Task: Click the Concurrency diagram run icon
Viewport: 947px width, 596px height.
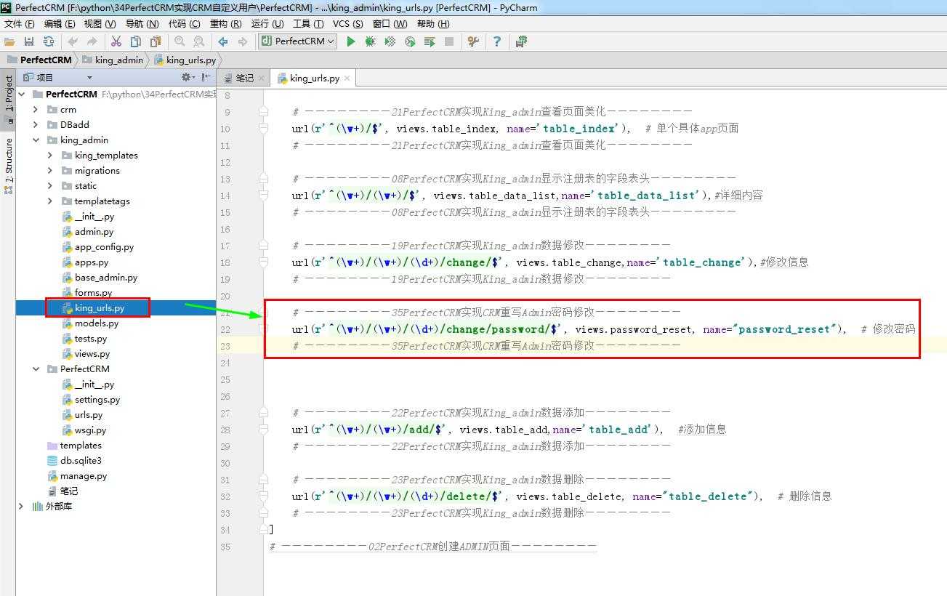Action: 430,41
